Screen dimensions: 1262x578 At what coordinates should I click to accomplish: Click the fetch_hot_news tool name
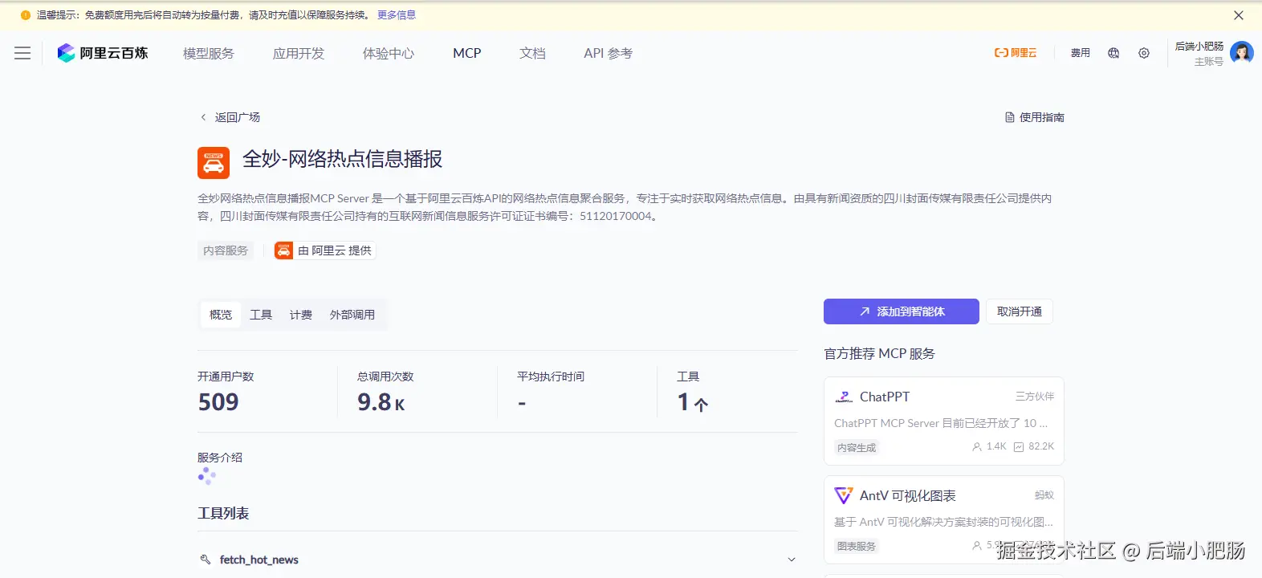point(259,560)
